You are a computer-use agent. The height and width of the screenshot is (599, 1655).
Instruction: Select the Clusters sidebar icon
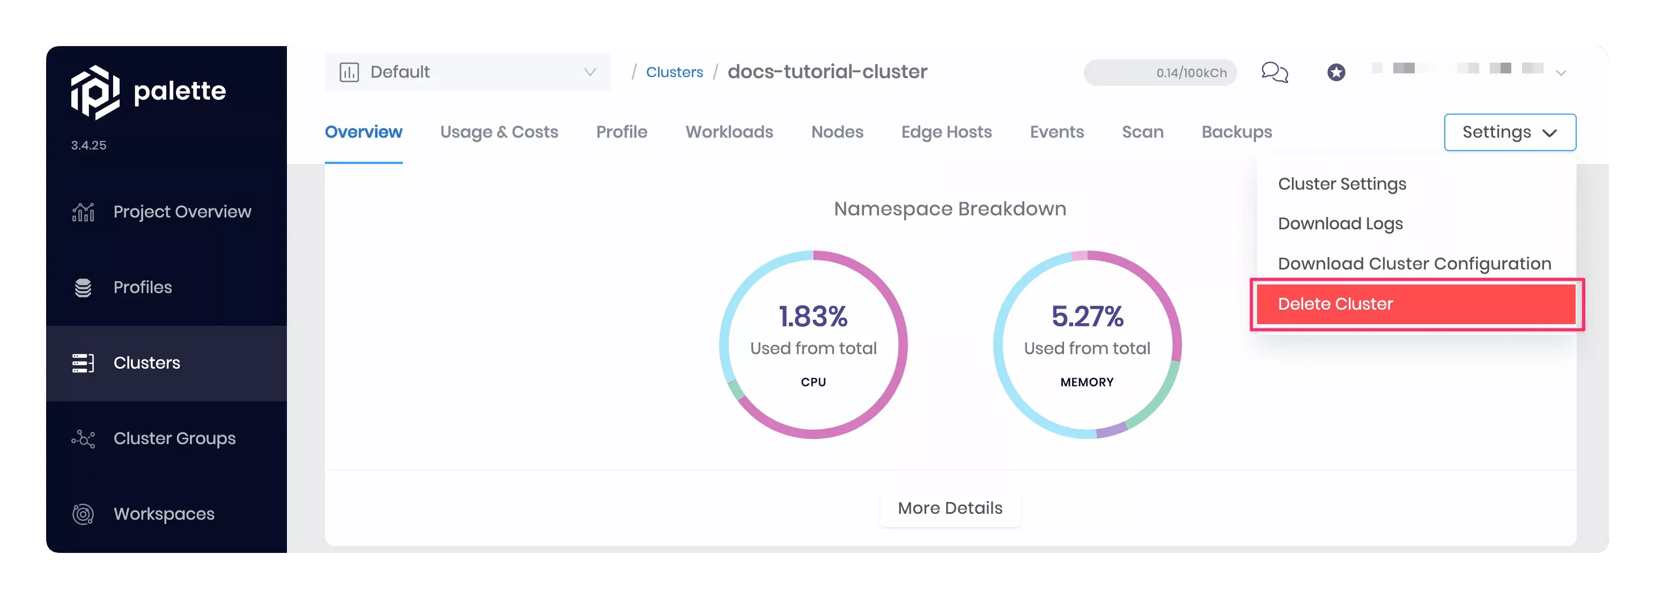84,363
